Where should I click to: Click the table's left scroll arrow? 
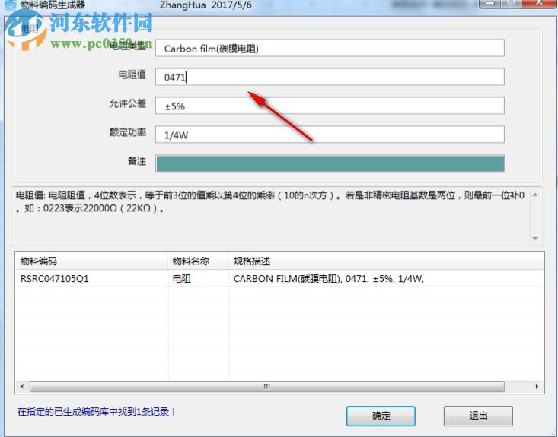point(22,387)
